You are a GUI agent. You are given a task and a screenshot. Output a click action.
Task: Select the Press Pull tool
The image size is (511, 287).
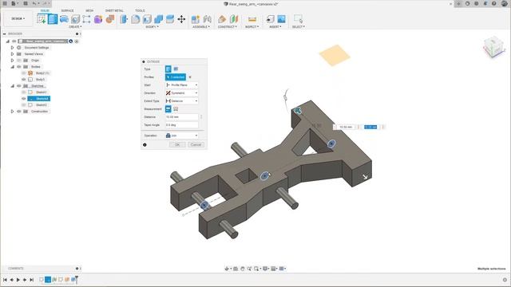click(124, 19)
